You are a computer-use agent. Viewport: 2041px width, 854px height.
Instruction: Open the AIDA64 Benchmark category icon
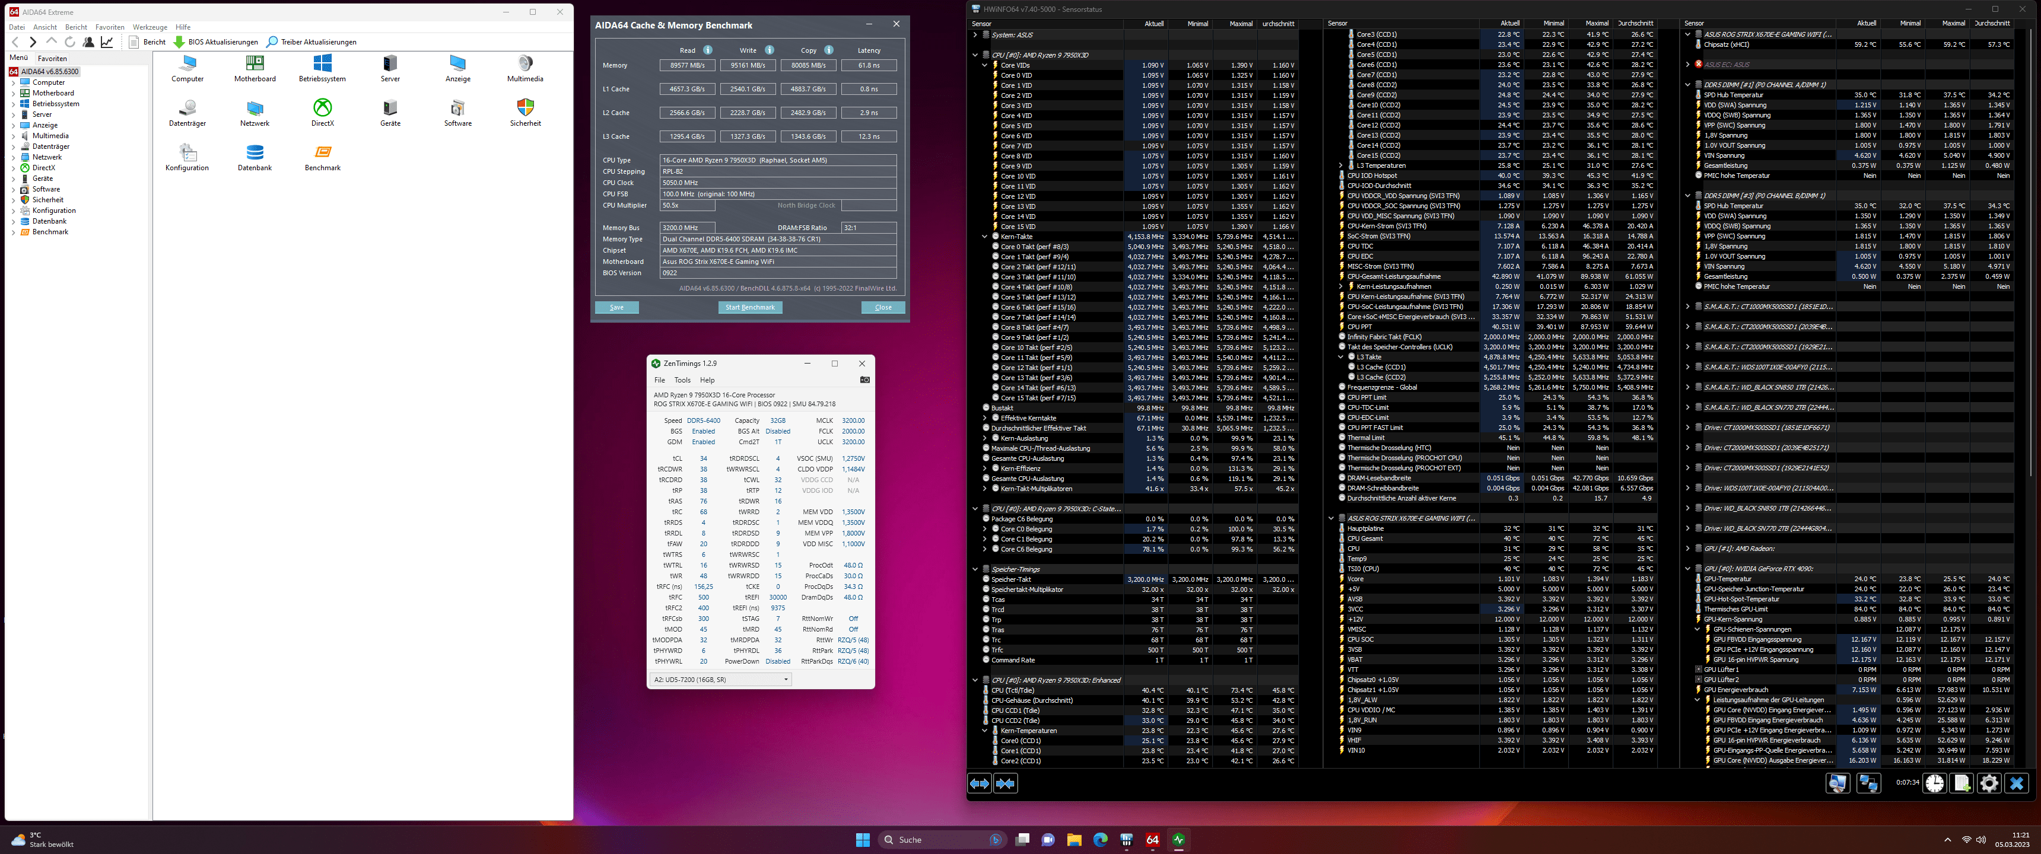tap(323, 152)
